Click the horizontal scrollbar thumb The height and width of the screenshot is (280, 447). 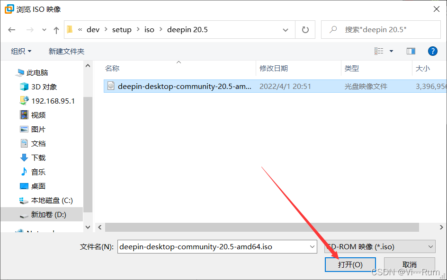[262, 227]
